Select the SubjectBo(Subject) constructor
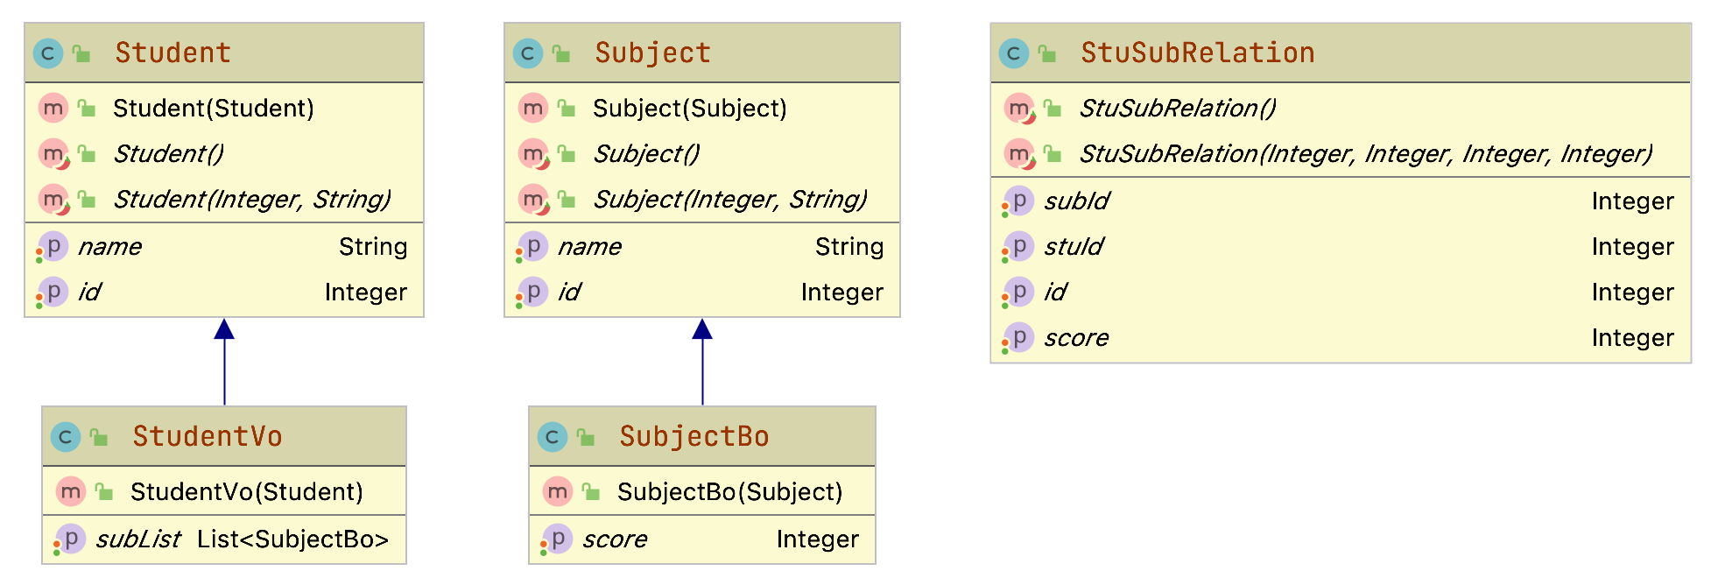 pyautogui.click(x=729, y=492)
